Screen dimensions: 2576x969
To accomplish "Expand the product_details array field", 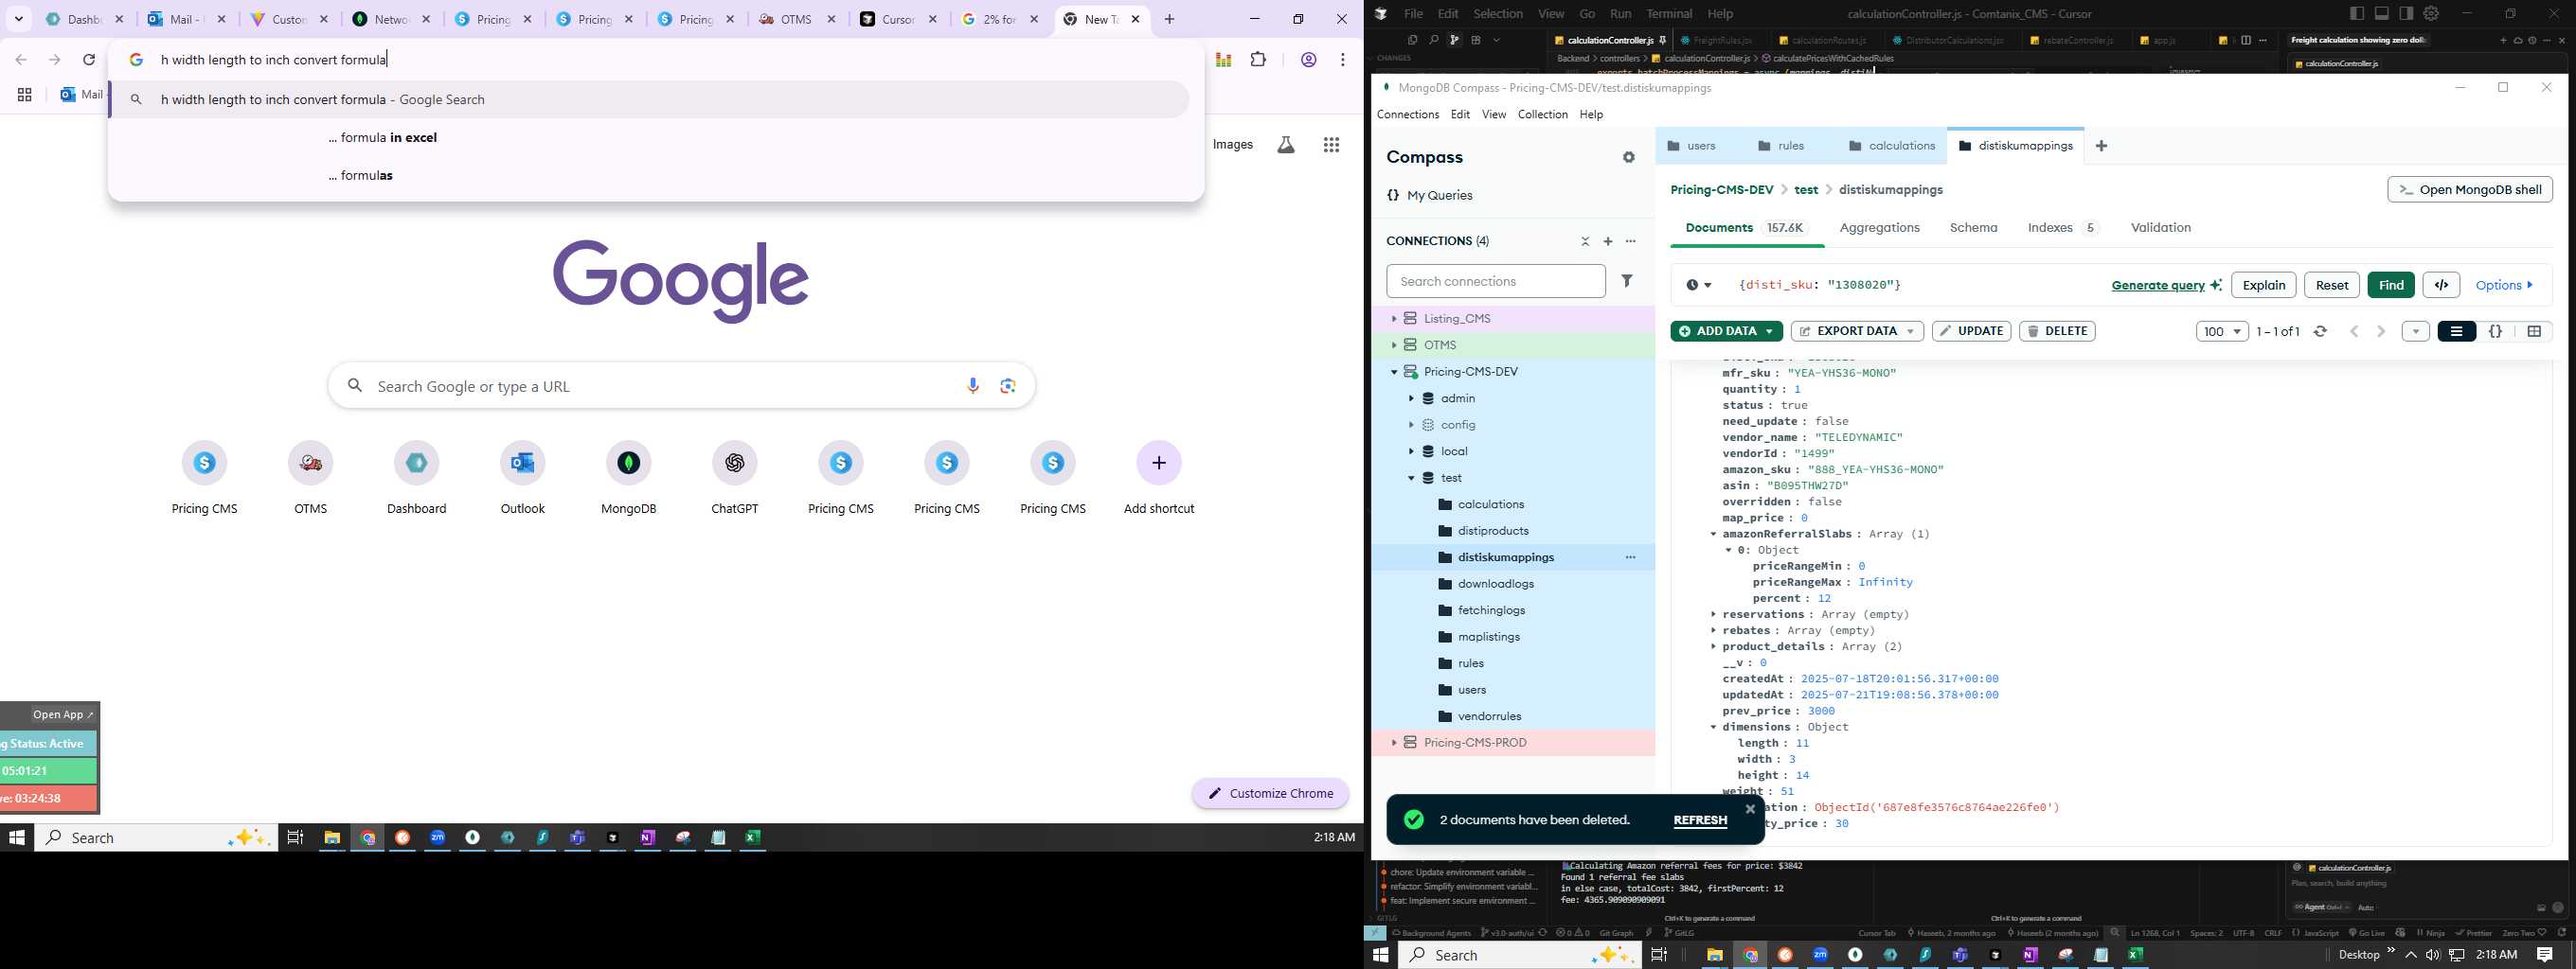I will point(1713,646).
